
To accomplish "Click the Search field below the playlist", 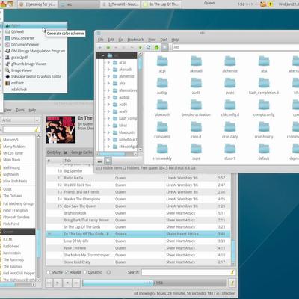I will 188,272.
